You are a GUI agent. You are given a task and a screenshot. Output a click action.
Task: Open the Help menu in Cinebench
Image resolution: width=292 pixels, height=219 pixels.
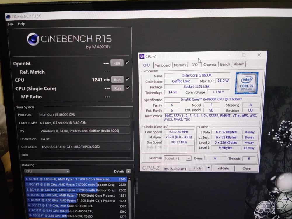point(21,24)
